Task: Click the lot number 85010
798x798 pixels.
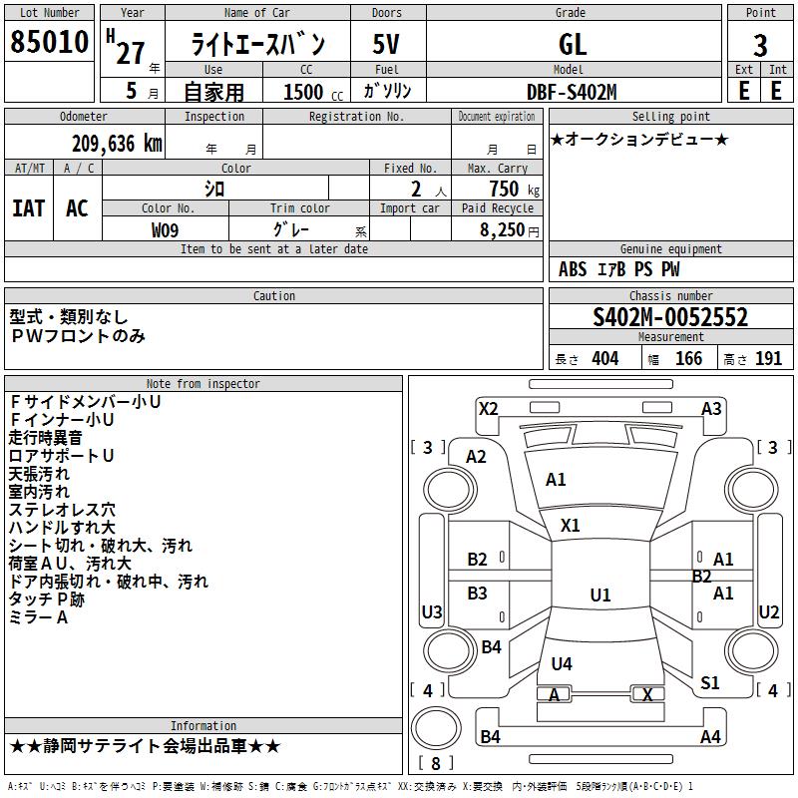Action: click(49, 43)
